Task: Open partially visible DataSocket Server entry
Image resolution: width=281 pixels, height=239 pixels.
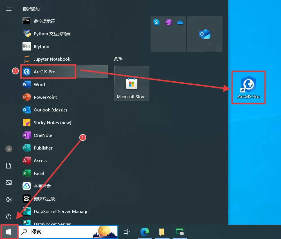Action: coord(64,222)
